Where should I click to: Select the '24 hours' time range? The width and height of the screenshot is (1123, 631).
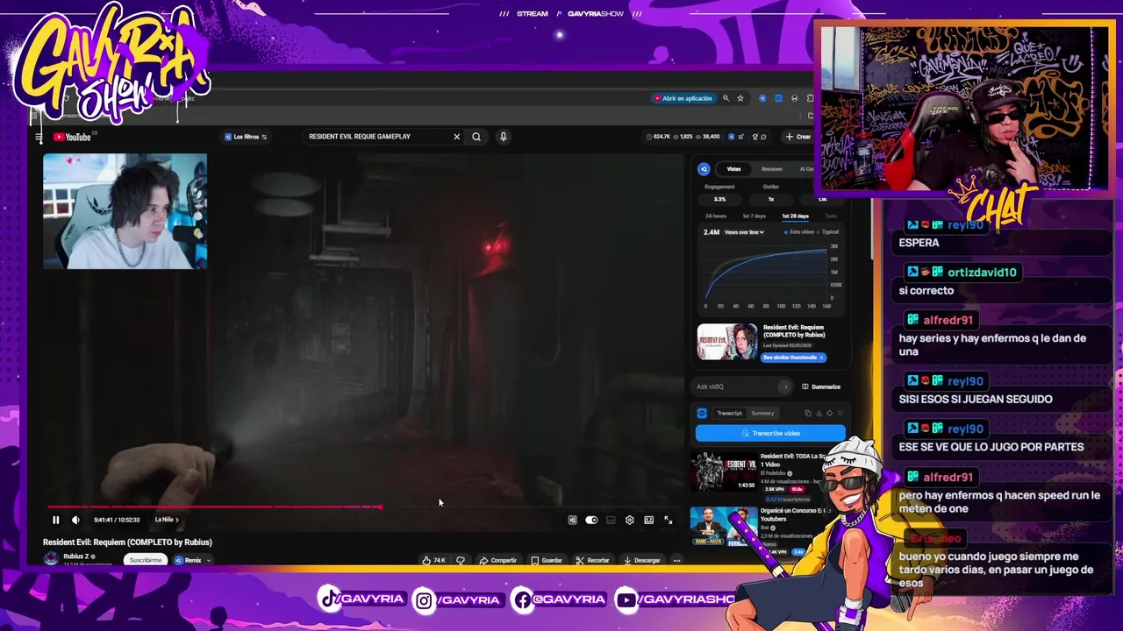click(x=716, y=216)
